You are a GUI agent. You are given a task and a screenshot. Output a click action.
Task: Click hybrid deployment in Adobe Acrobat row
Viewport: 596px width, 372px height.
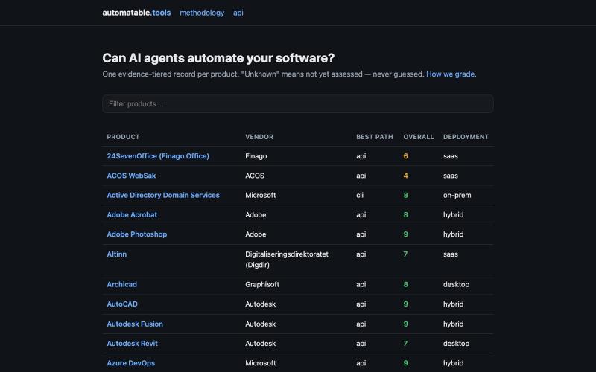tap(453, 214)
